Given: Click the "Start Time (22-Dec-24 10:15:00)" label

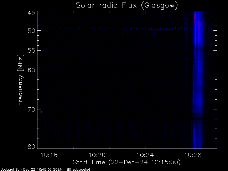Looking at the screenshot, I should [127, 162].
